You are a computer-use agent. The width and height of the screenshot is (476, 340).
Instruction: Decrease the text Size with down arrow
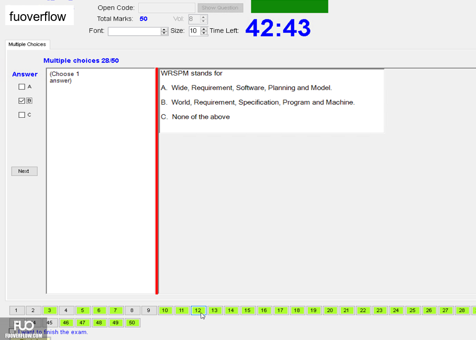pyautogui.click(x=204, y=33)
